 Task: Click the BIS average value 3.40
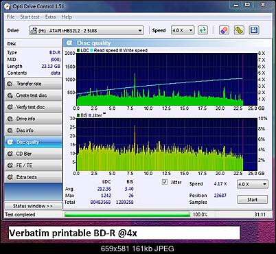coord(129,189)
